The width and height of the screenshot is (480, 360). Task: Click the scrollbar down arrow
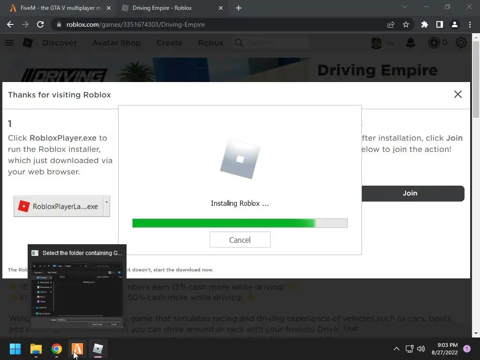(x=476, y=333)
